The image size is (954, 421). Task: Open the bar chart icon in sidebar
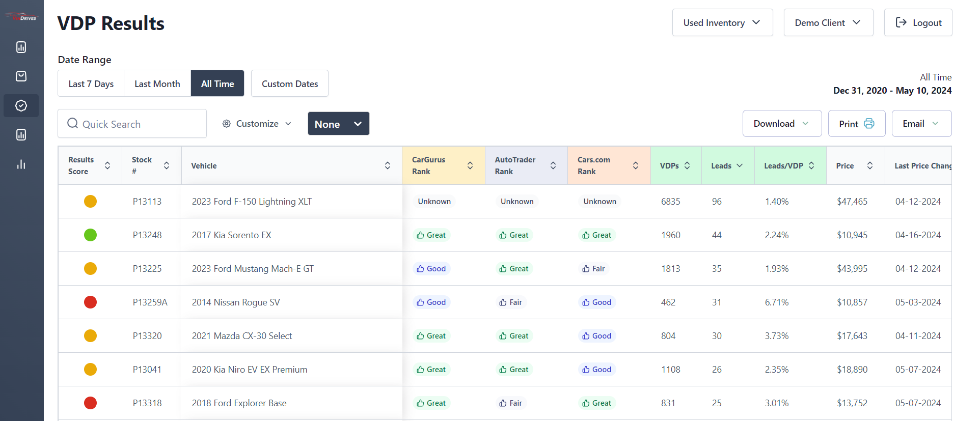pyautogui.click(x=21, y=164)
